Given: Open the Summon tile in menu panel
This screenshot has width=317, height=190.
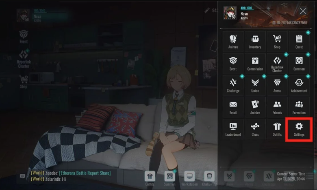Looking at the screenshot, I should tap(299, 63).
